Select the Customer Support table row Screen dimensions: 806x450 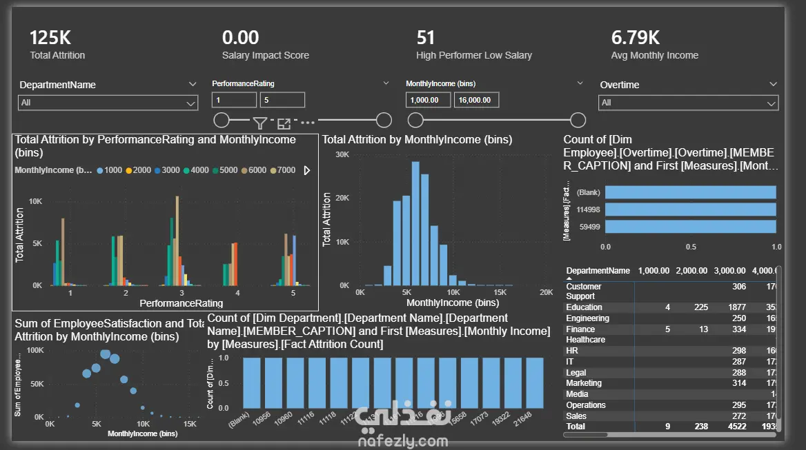[x=670, y=292]
